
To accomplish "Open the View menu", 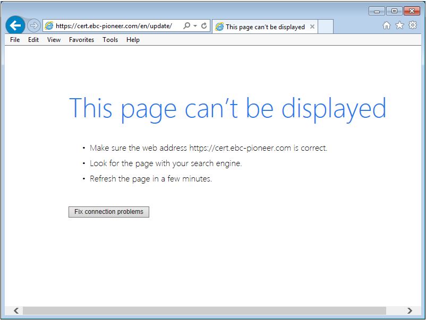I will (x=54, y=40).
